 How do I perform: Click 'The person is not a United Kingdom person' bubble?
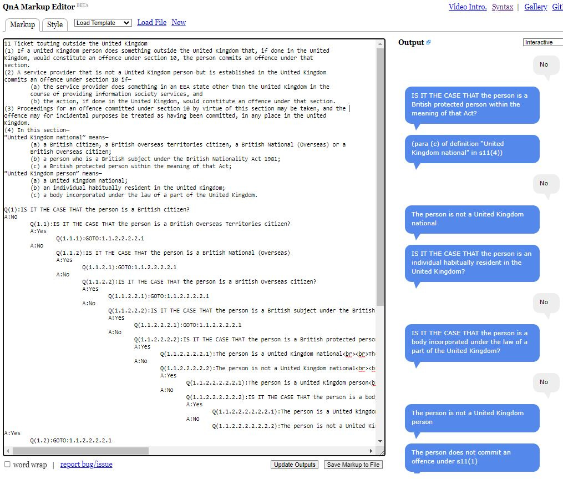pos(472,417)
